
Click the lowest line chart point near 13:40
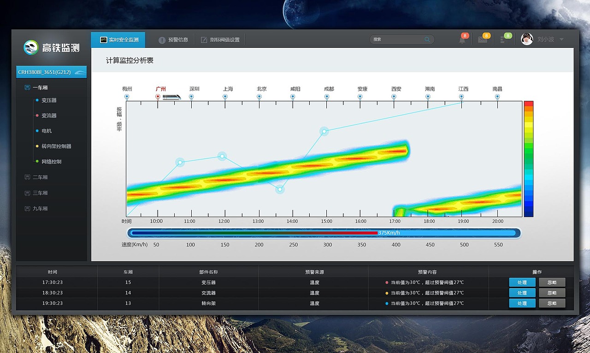280,189
